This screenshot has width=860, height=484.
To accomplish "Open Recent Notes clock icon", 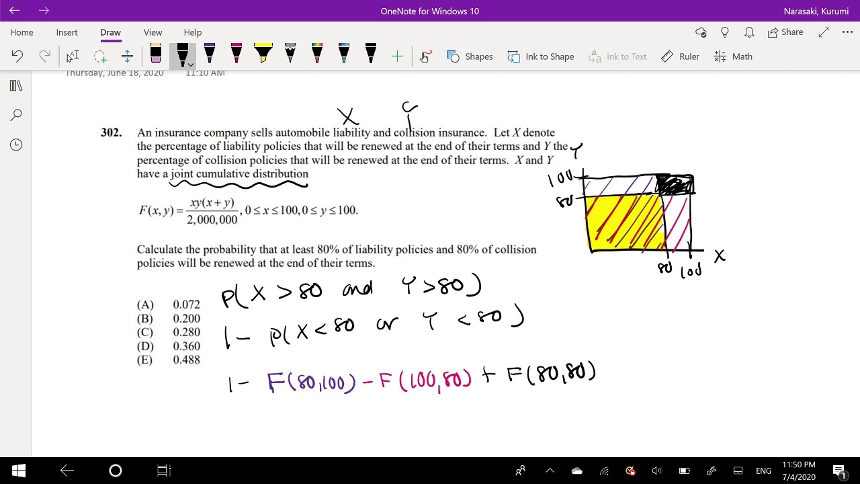I will point(16,145).
